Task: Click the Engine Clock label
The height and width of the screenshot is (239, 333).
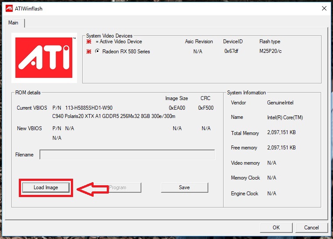Action: (245, 194)
